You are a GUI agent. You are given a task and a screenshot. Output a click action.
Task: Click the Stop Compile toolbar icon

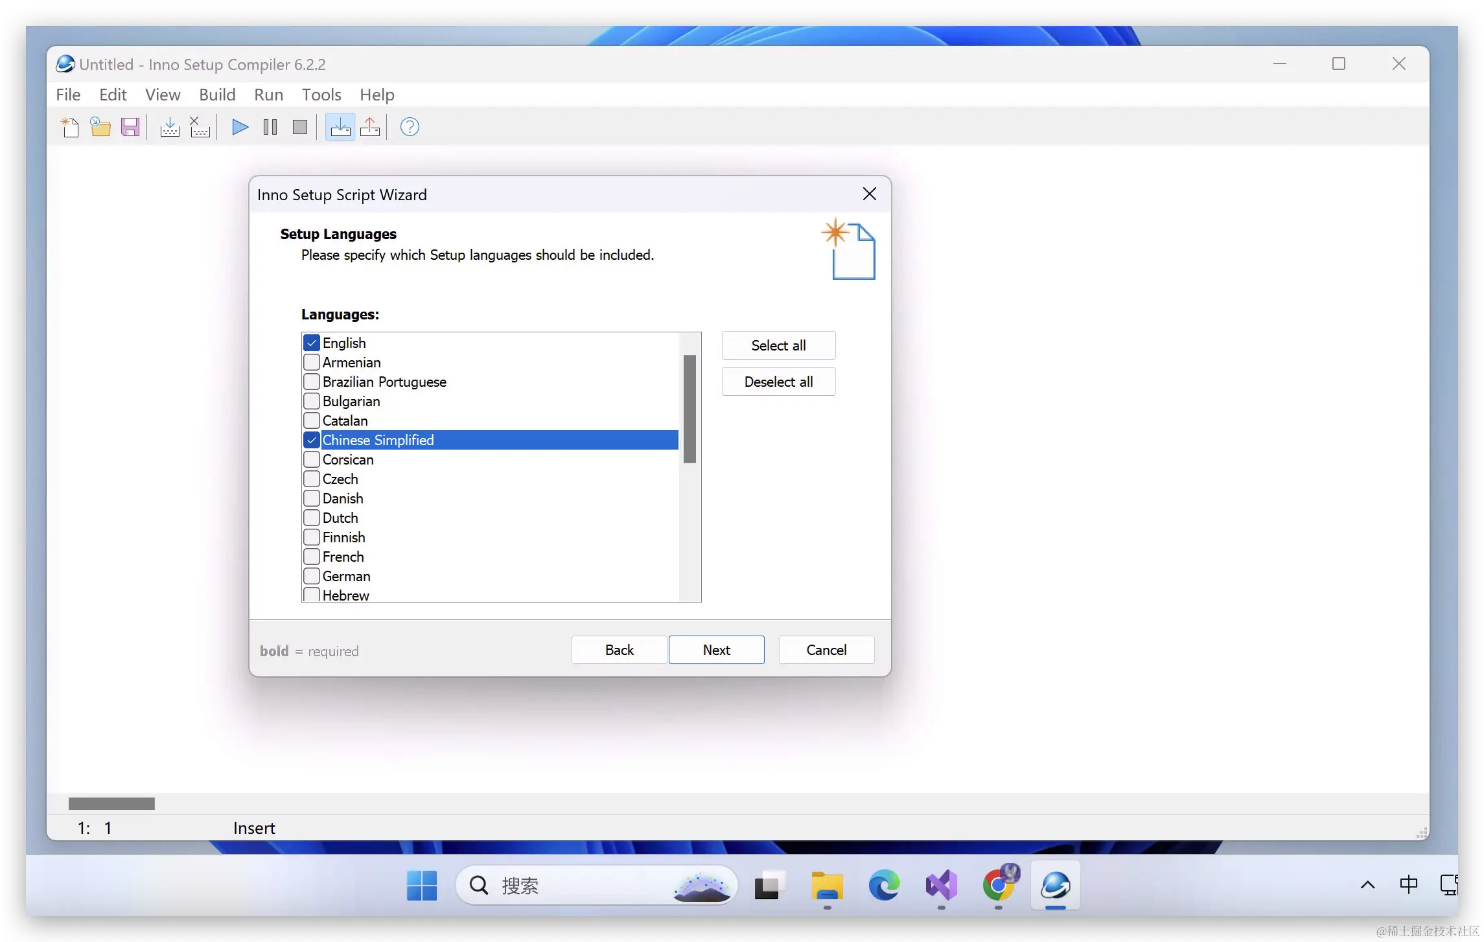click(200, 127)
